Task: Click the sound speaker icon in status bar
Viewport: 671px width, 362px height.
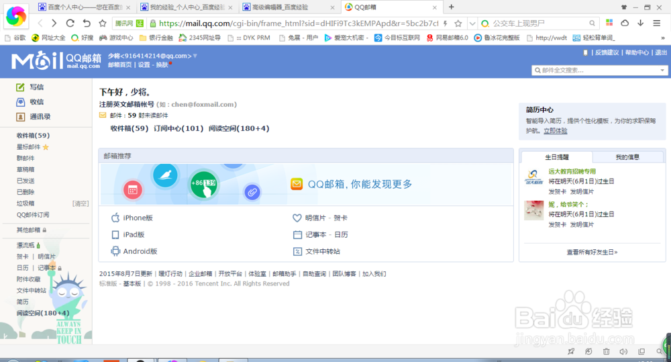Action: pyautogui.click(x=623, y=351)
